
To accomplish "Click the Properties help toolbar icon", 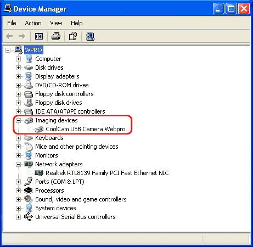I will pos(73,36).
